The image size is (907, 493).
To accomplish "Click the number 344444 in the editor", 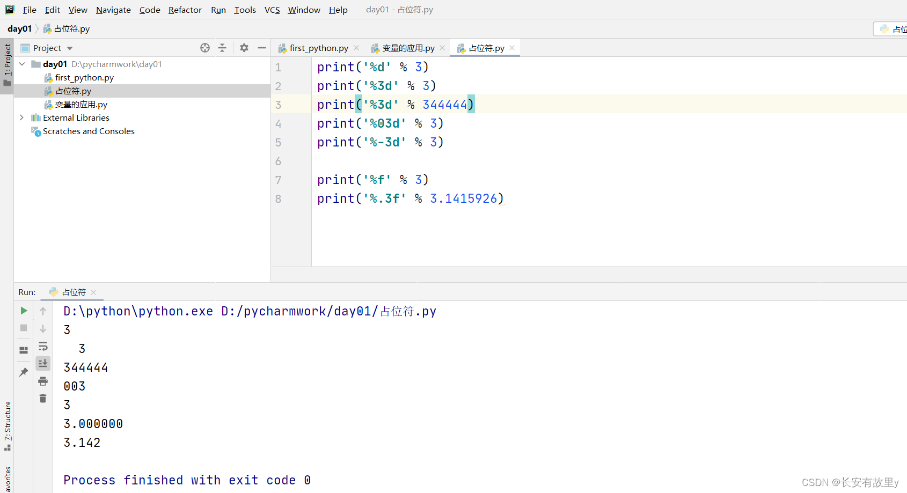I will point(445,105).
